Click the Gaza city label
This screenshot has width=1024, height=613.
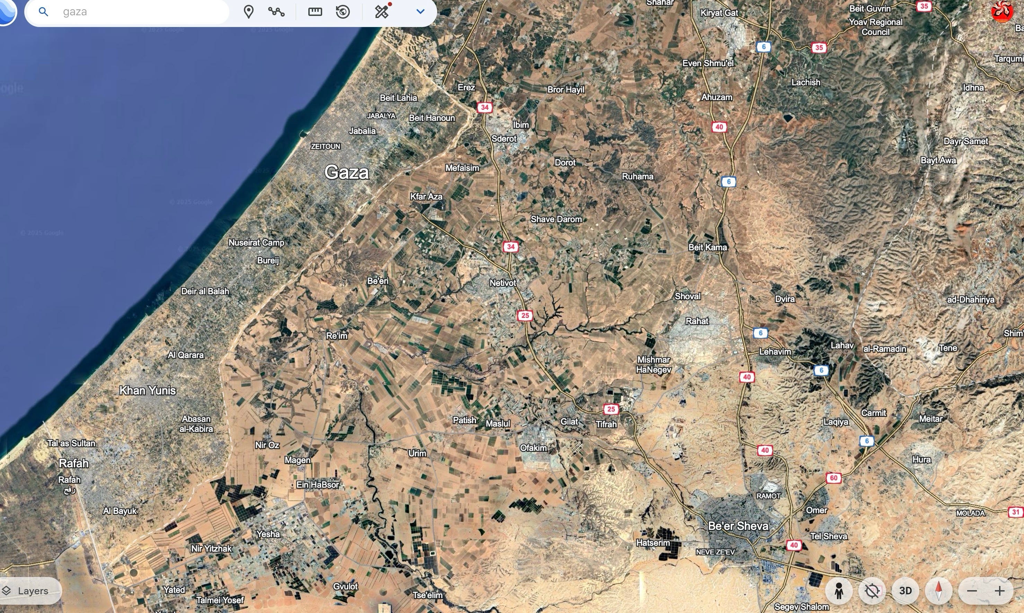[346, 172]
